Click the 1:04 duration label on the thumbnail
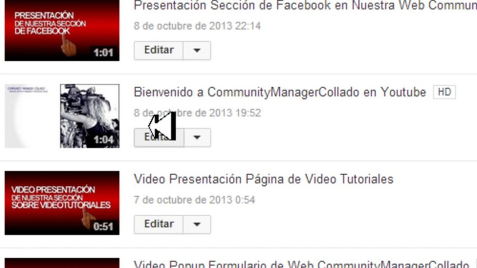 click(104, 140)
